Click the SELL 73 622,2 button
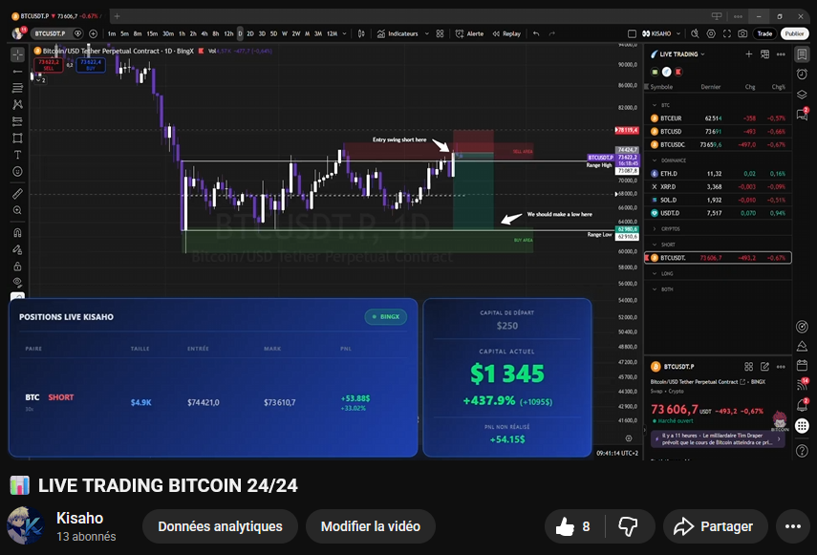817x555 pixels. coord(49,65)
